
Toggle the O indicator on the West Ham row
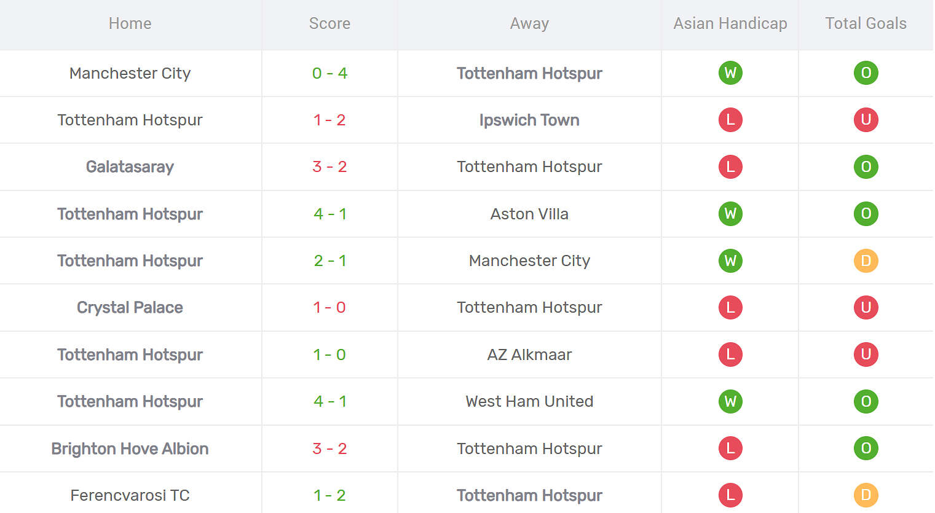866,401
